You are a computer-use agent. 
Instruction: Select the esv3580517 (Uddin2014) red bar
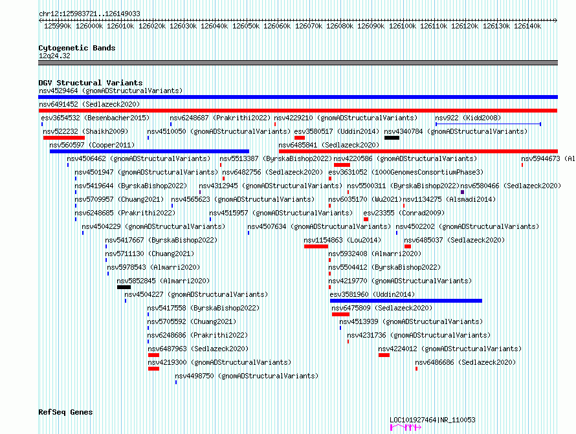(300, 138)
